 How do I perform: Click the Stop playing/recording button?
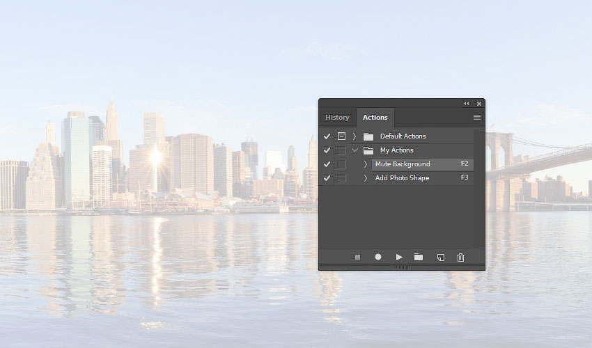click(x=357, y=258)
